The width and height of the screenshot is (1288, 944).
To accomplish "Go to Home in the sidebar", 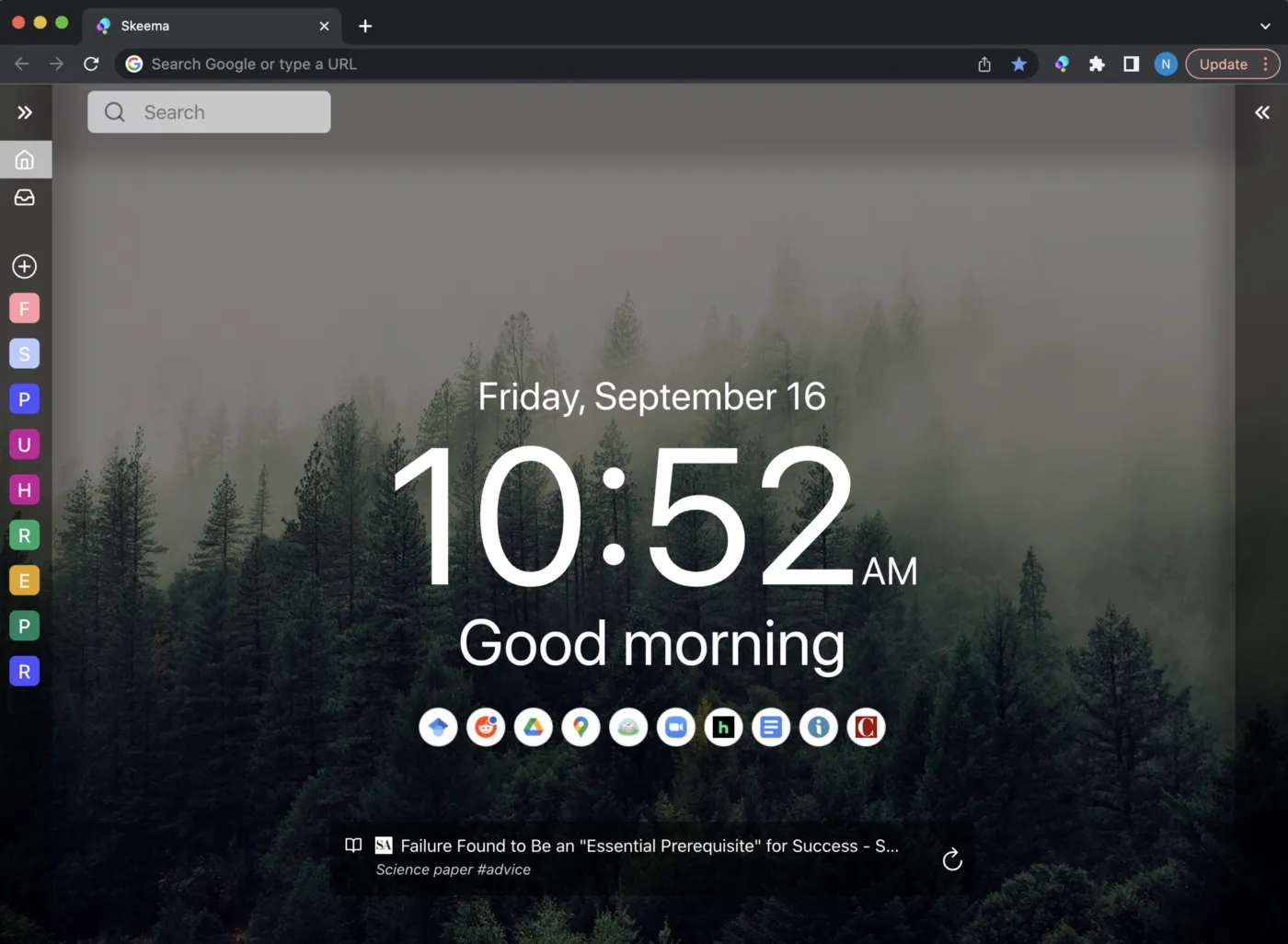I will tap(25, 159).
